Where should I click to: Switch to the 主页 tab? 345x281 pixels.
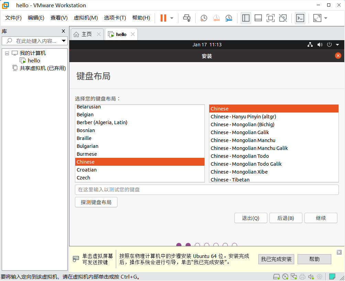coord(87,34)
